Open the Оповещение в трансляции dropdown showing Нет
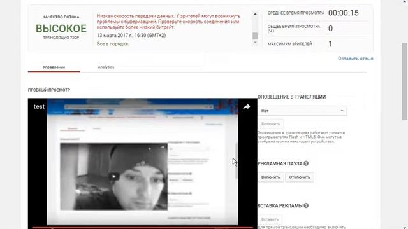Image resolution: width=408 pixels, height=229 pixels. 303,111
